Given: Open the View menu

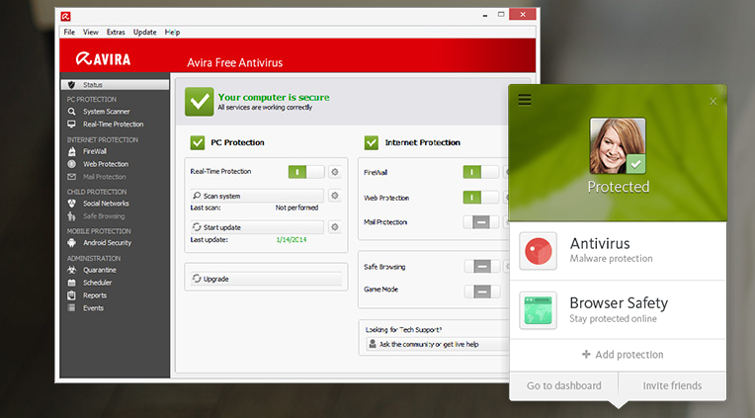Looking at the screenshot, I should 91,32.
